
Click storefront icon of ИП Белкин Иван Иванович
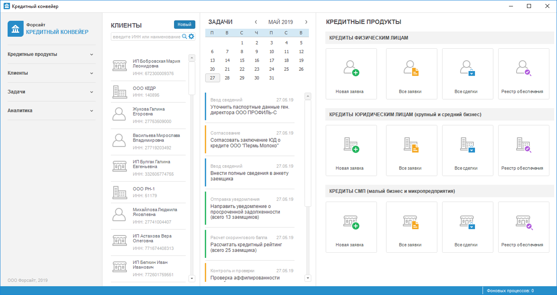pos(119,267)
